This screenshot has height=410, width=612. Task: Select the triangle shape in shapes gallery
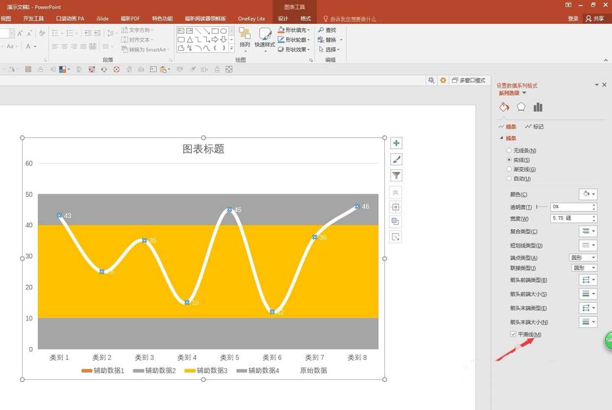pos(189,39)
